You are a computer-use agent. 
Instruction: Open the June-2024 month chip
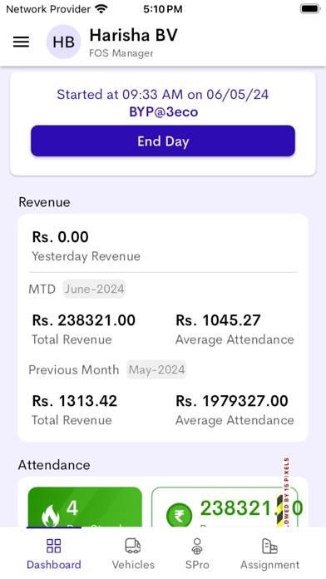(94, 289)
